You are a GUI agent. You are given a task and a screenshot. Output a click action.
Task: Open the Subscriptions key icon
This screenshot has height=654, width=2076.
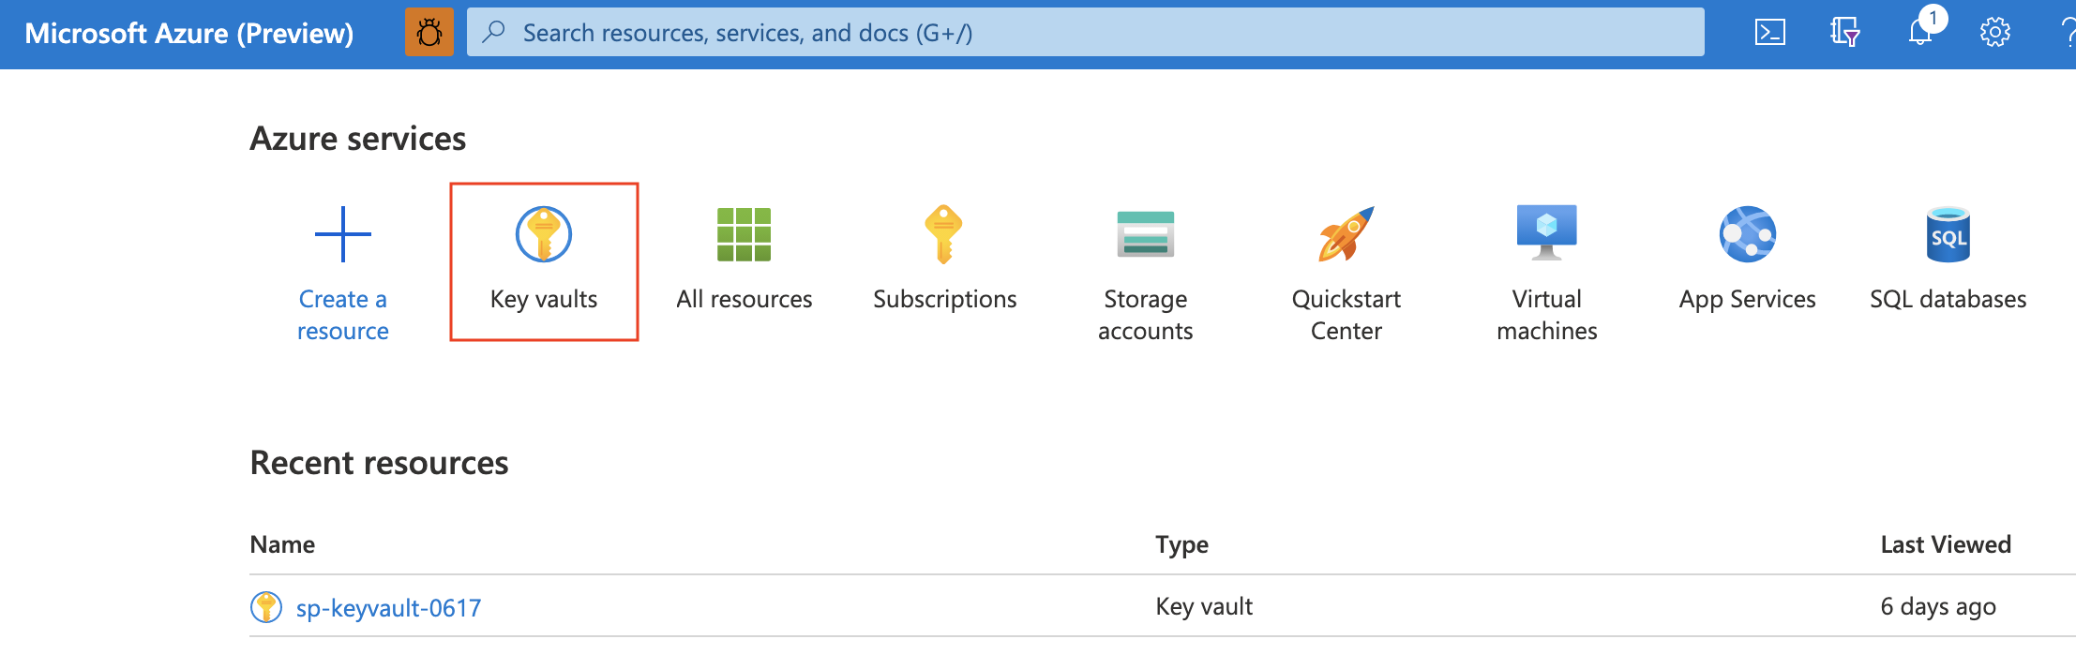944,234
